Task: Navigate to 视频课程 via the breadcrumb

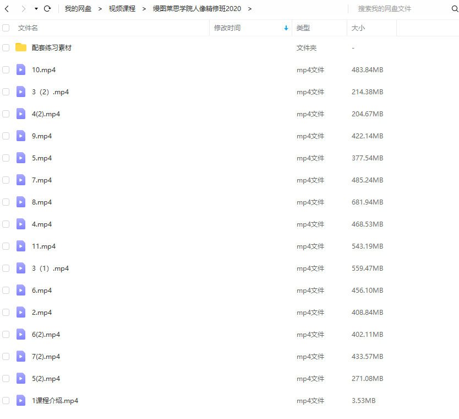Action: [122, 8]
